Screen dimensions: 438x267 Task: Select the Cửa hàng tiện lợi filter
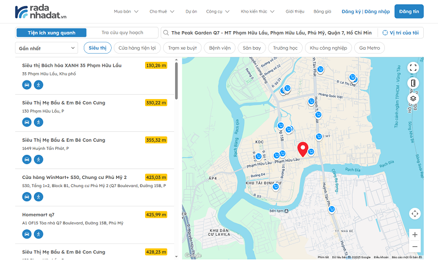[x=137, y=48]
